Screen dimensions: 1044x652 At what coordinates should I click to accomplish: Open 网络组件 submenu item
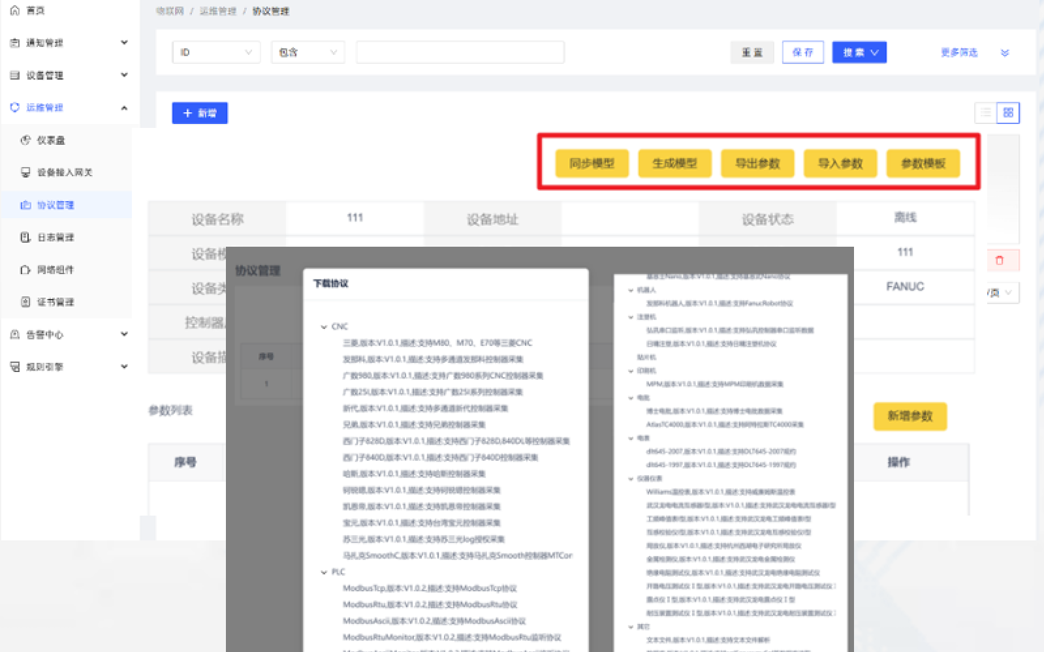point(55,270)
